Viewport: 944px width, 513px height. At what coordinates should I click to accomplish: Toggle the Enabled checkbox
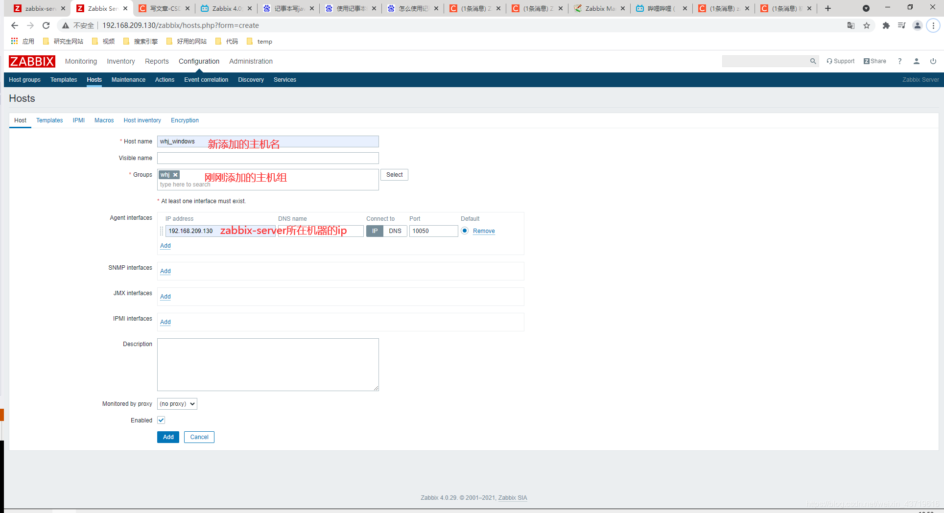tap(161, 420)
